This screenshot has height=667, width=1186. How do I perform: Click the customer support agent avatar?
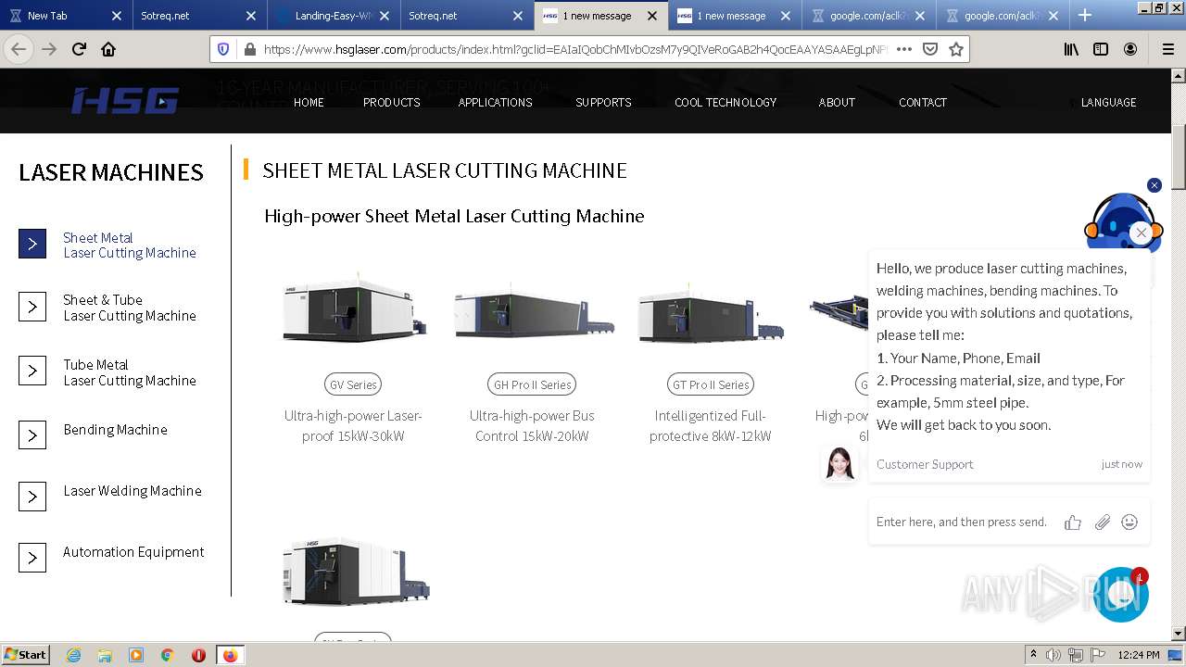[x=839, y=463]
